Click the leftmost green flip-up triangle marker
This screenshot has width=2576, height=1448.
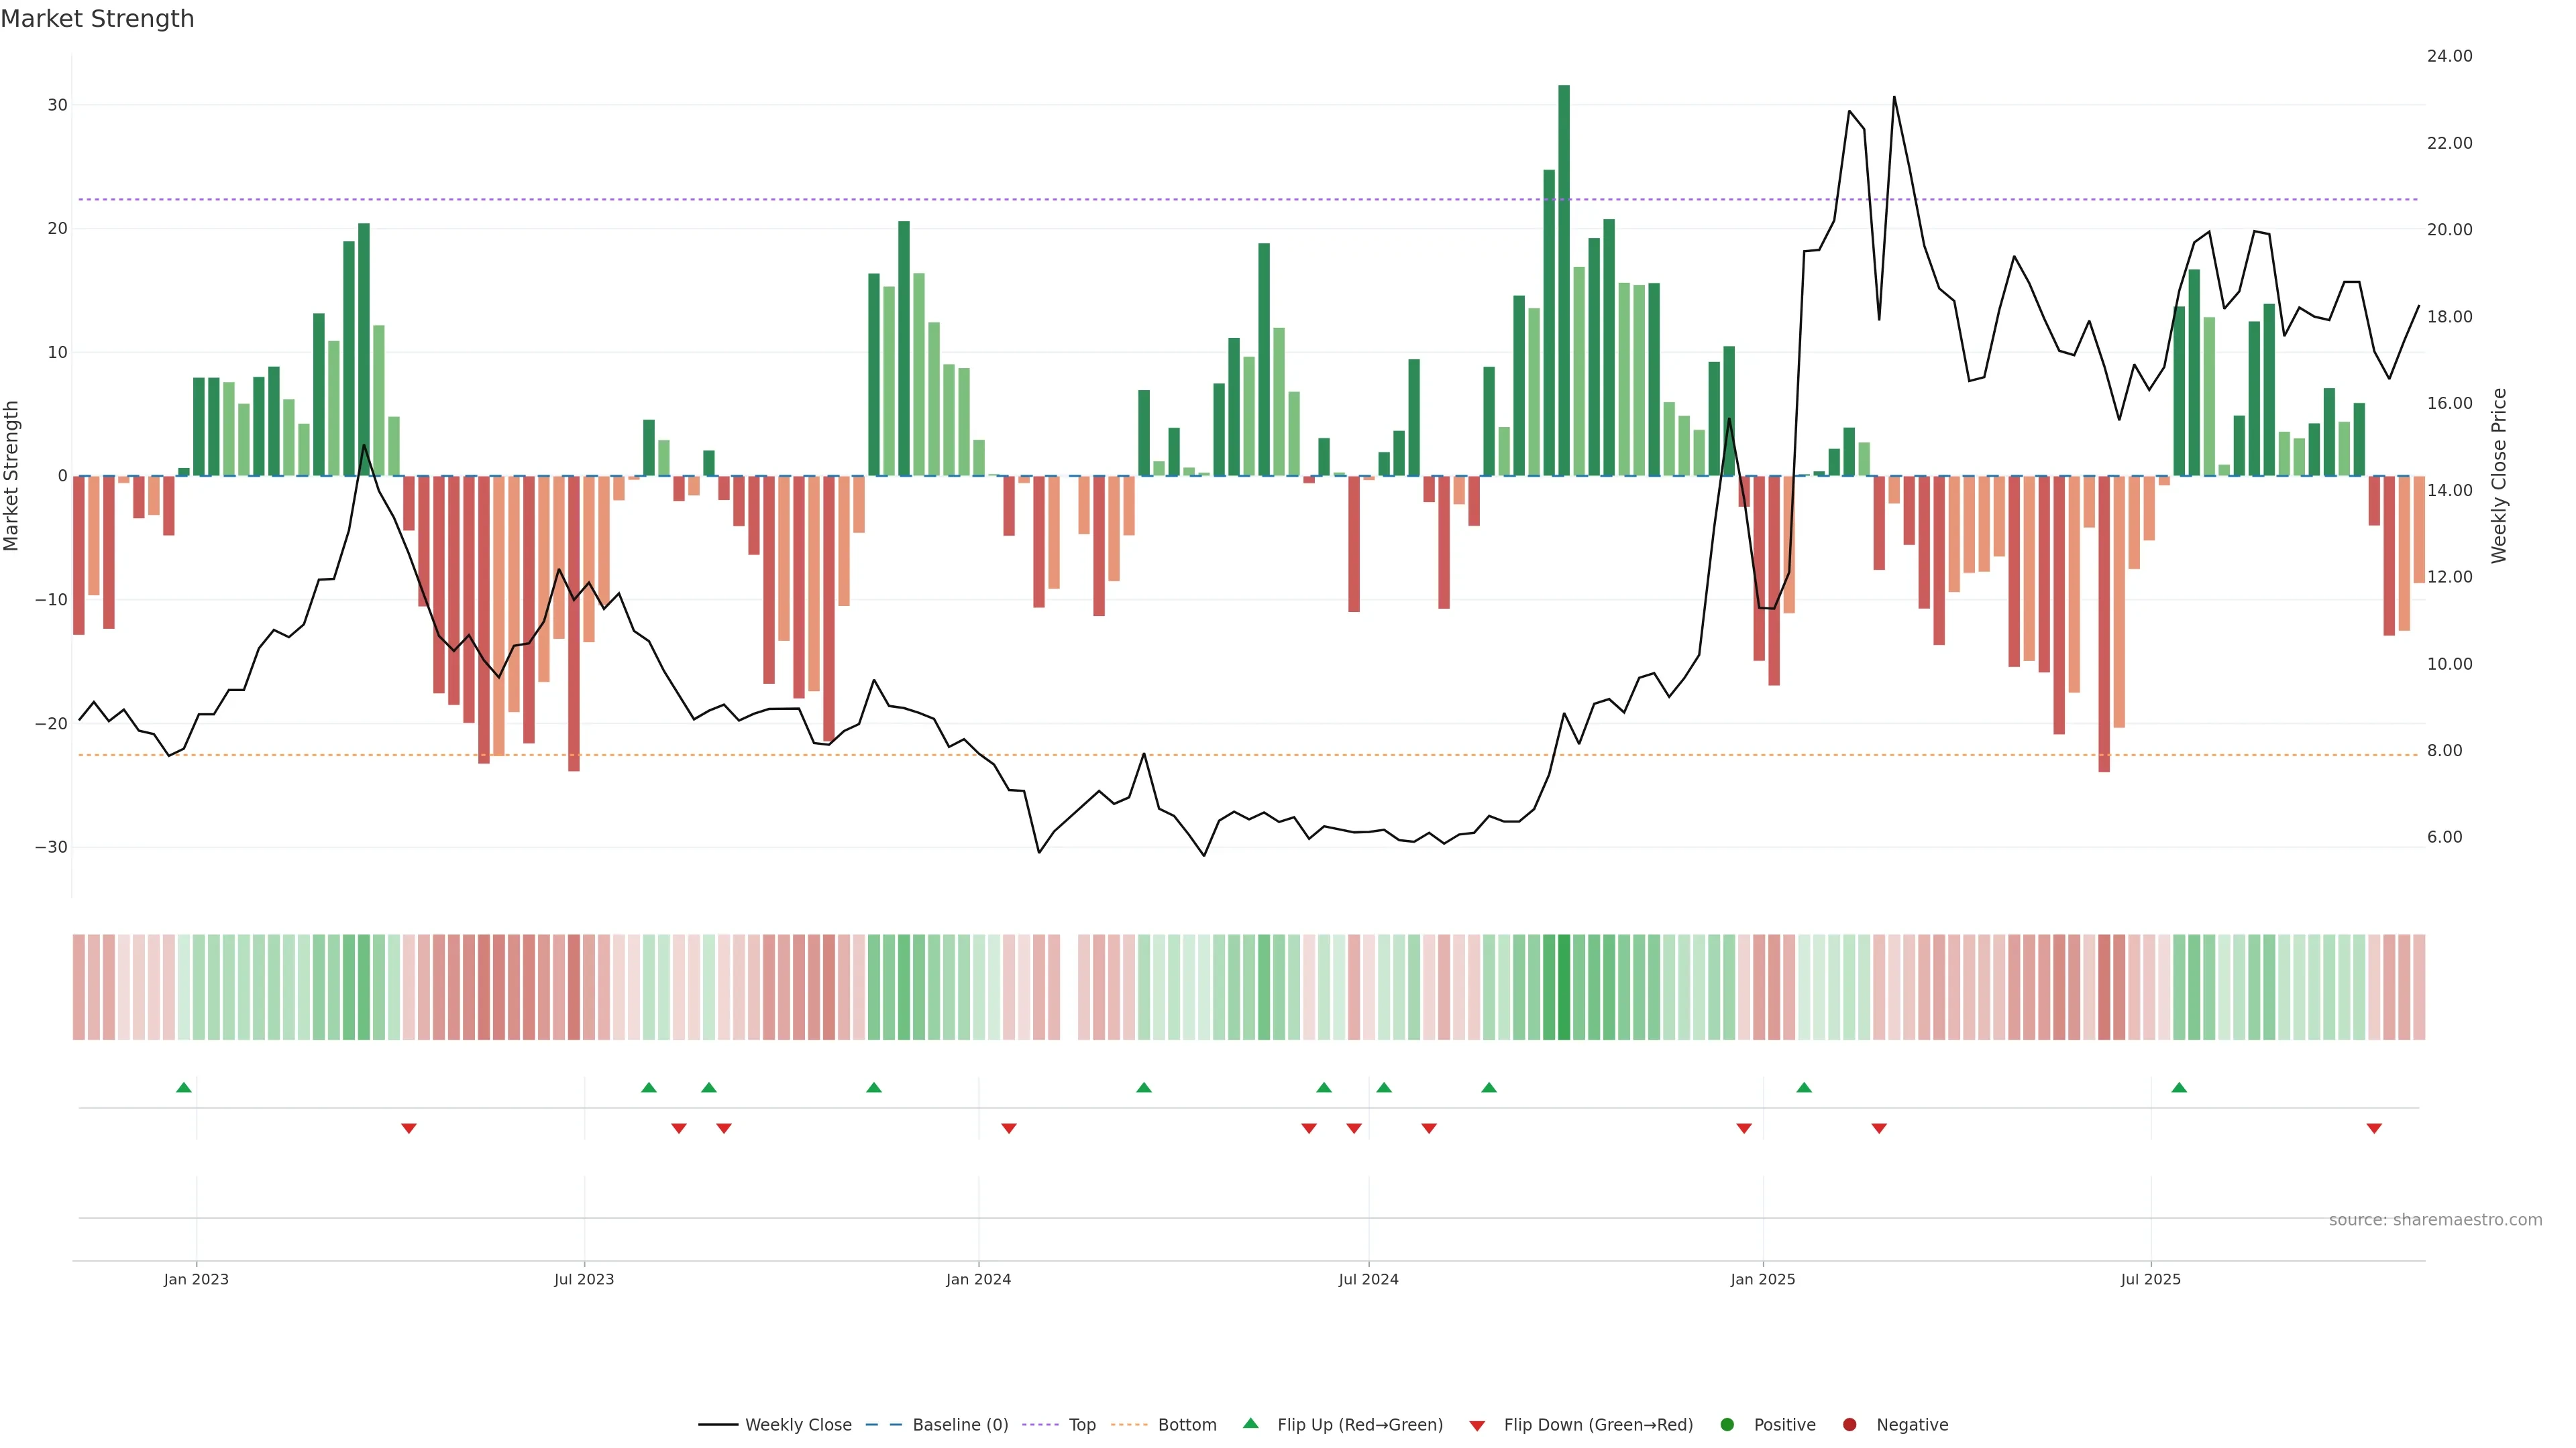pyautogui.click(x=184, y=1087)
